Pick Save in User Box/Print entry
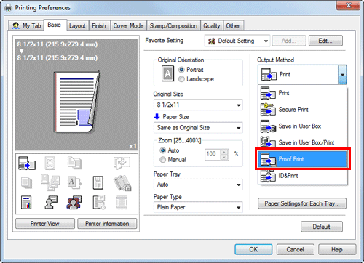The image size is (364, 263). [x=302, y=142]
